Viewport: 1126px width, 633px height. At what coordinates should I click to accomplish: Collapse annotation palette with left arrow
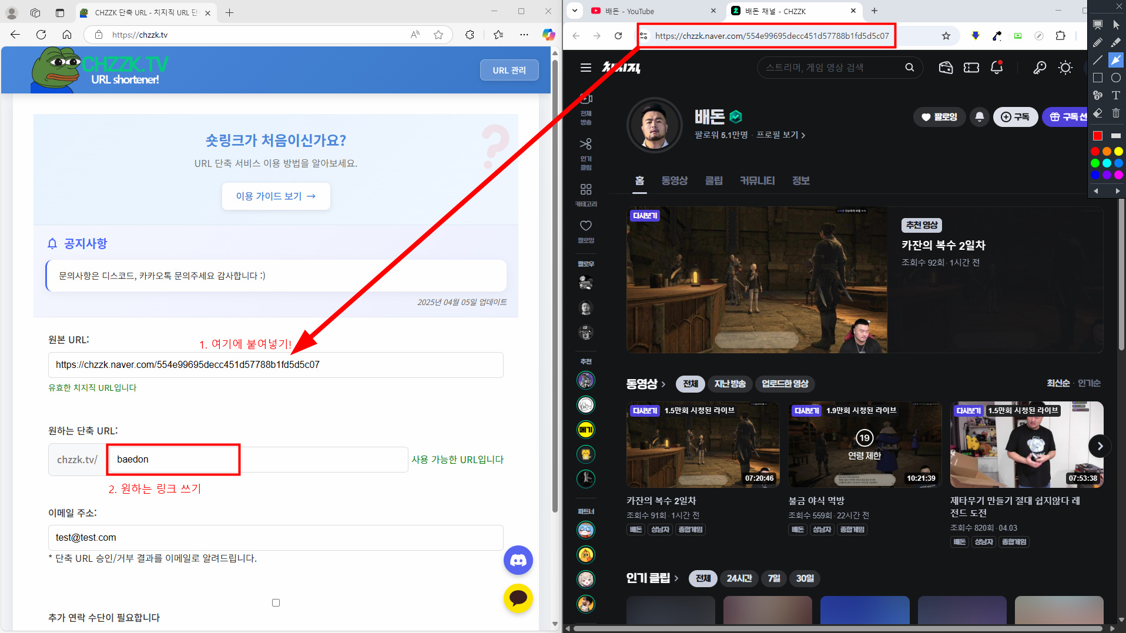pyautogui.click(x=1096, y=191)
